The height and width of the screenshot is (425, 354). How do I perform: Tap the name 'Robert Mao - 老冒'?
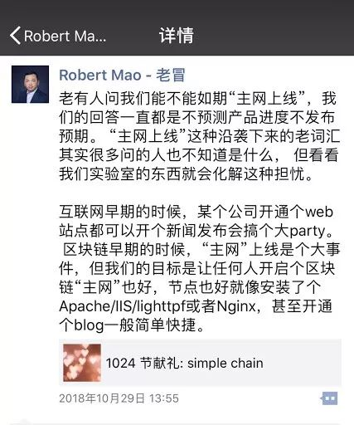coord(122,75)
